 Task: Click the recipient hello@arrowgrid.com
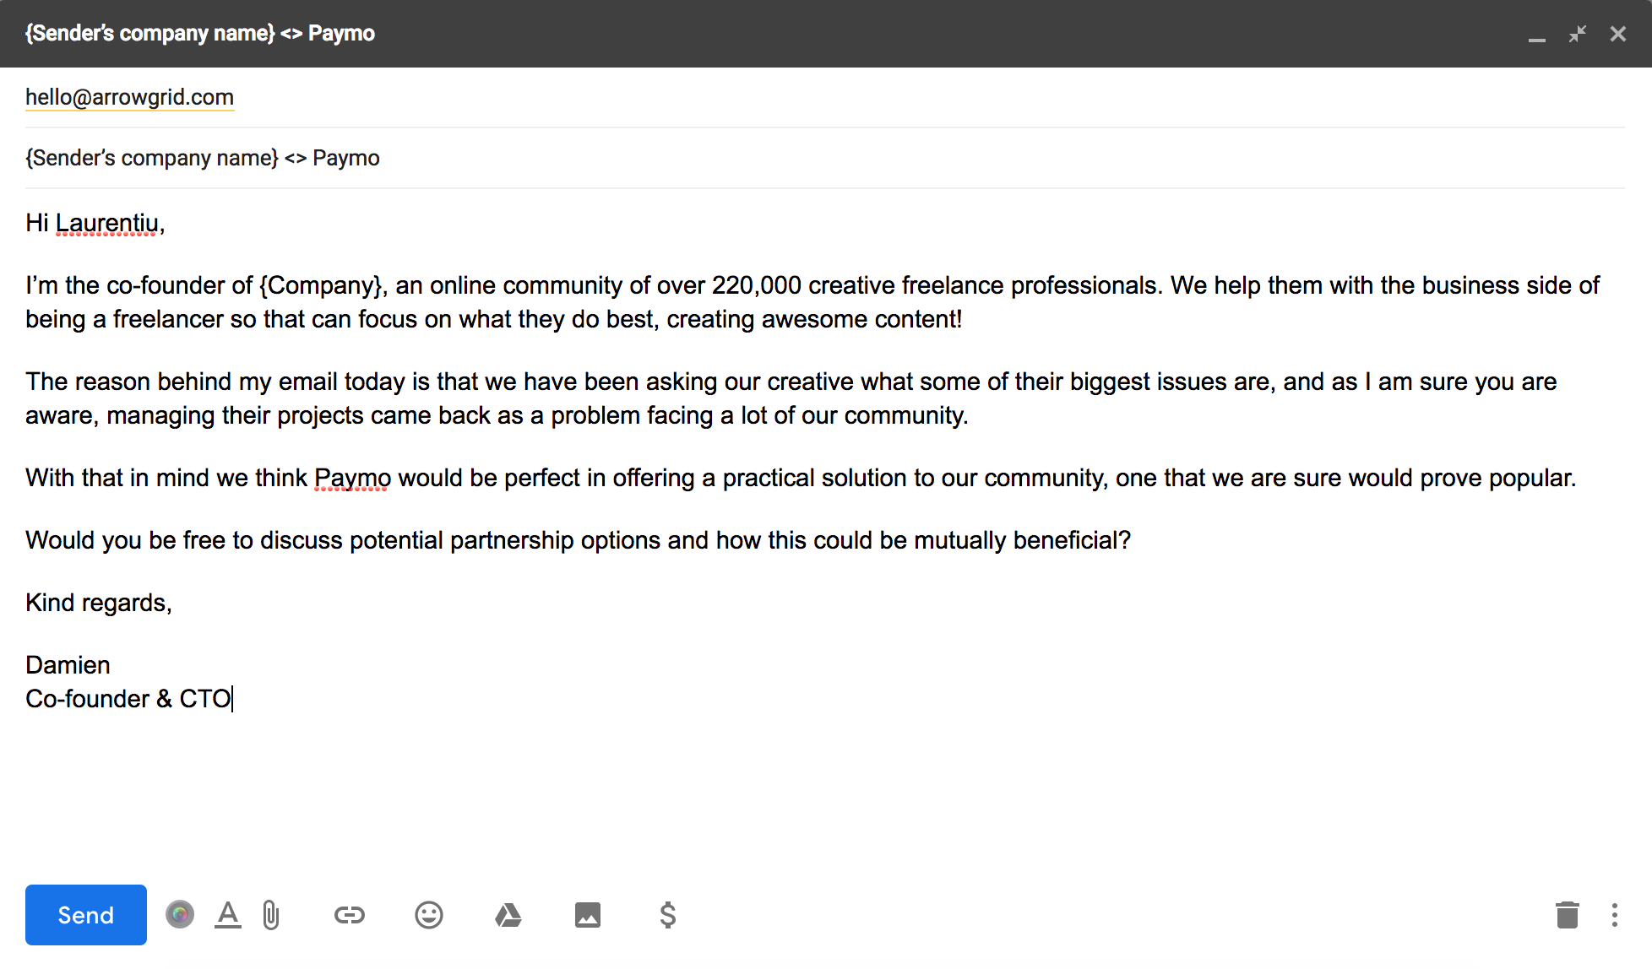129,98
